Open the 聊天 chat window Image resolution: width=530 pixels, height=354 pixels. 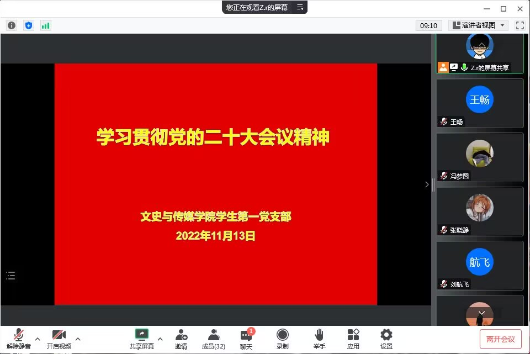tap(246, 339)
